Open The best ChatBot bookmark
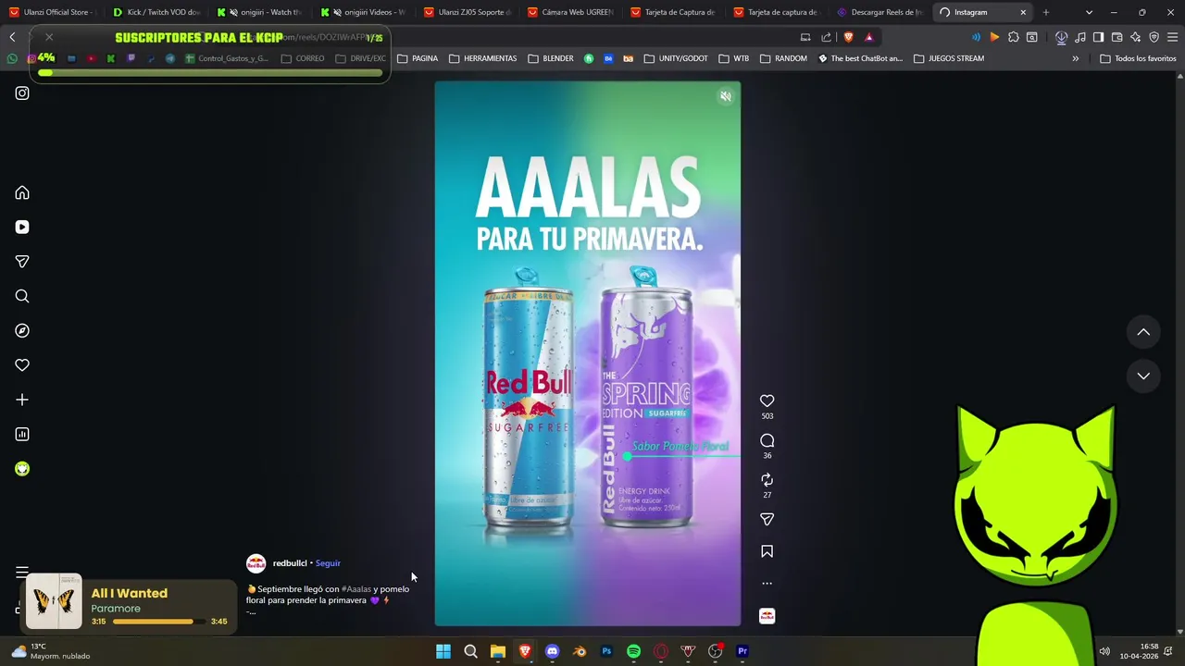 click(x=860, y=58)
